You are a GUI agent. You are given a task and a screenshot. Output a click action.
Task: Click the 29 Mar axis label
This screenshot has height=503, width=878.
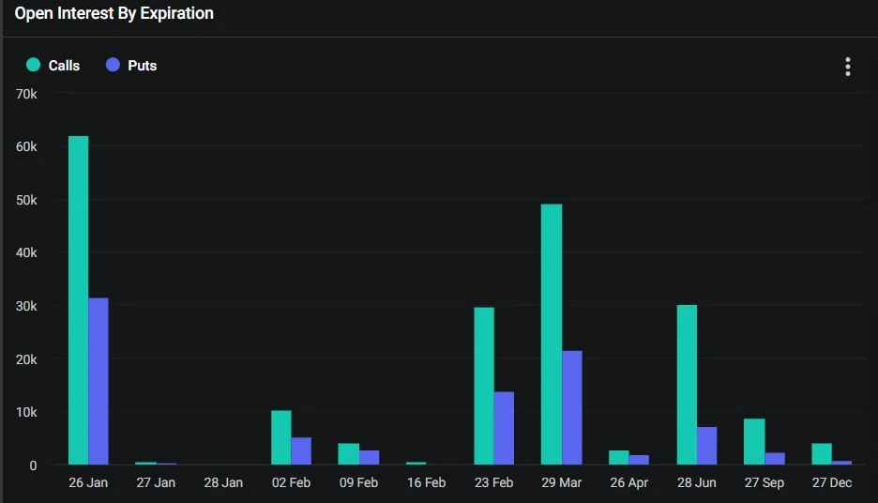click(562, 483)
